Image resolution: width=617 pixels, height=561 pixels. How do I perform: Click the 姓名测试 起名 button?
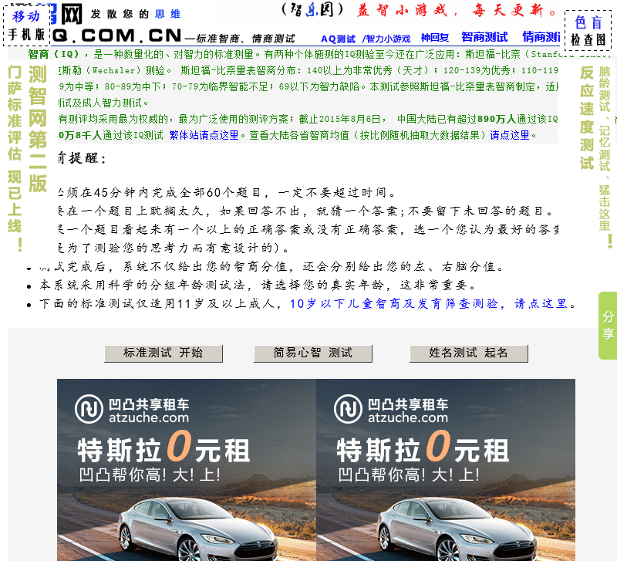click(469, 353)
